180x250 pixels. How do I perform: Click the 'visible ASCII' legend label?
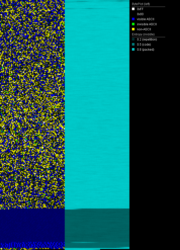pos(145,19)
